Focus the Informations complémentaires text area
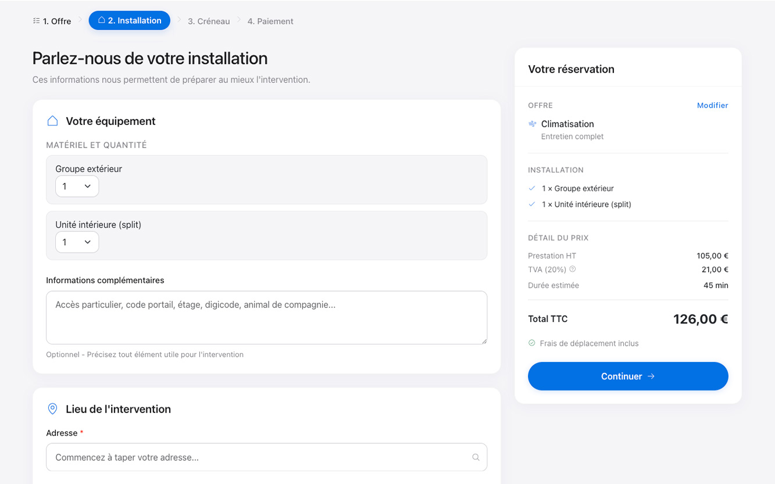775x484 pixels. [x=266, y=317]
